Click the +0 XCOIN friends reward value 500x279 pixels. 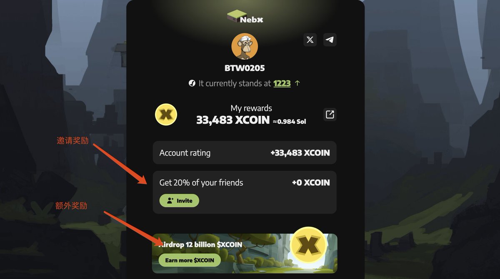pyautogui.click(x=311, y=182)
